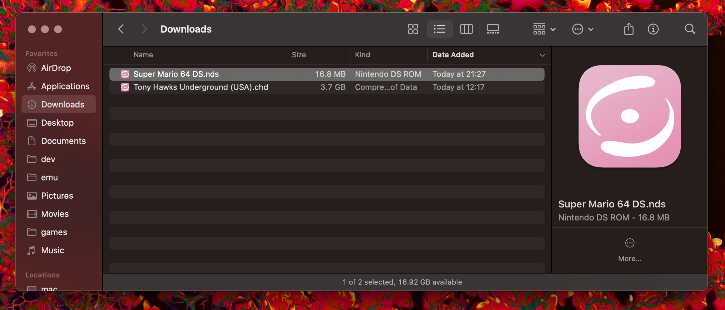This screenshot has height=310, width=725.
Task: Open AirDrop in the sidebar
Action: [59, 68]
